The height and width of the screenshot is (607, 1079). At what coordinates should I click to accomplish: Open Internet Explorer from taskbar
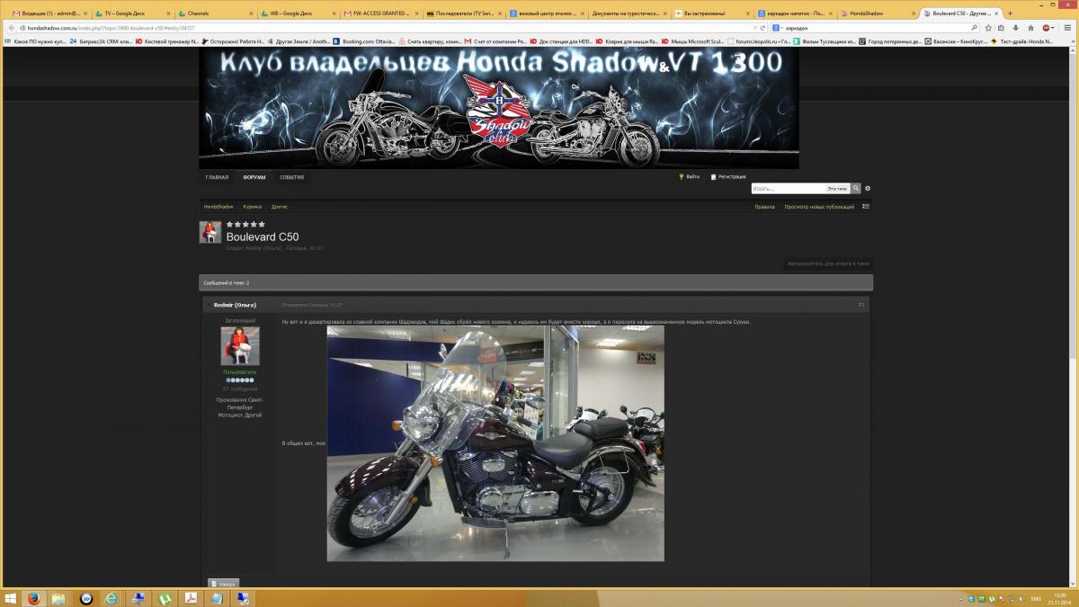111,598
